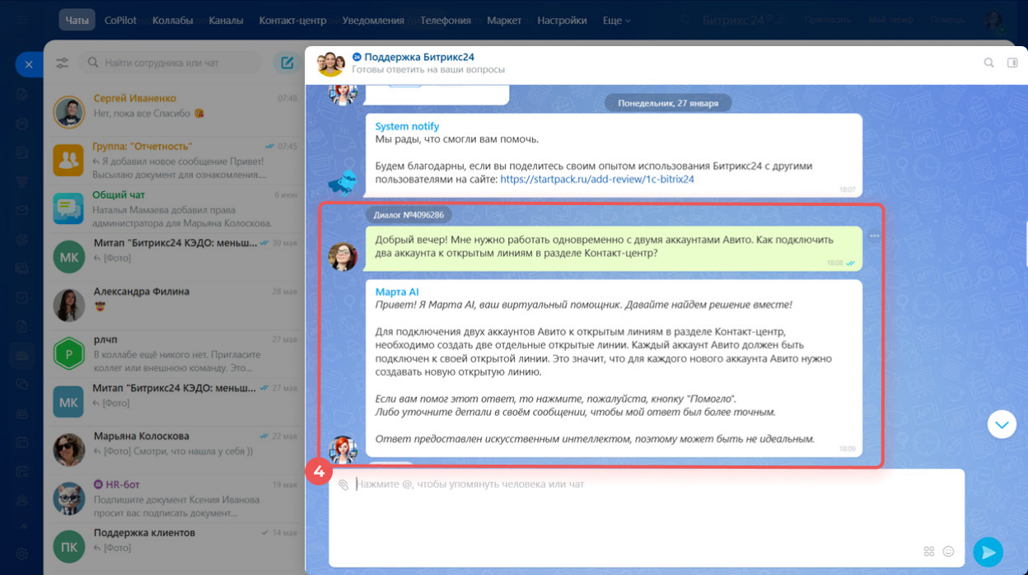Open the emoji smiley picker

[x=948, y=551]
